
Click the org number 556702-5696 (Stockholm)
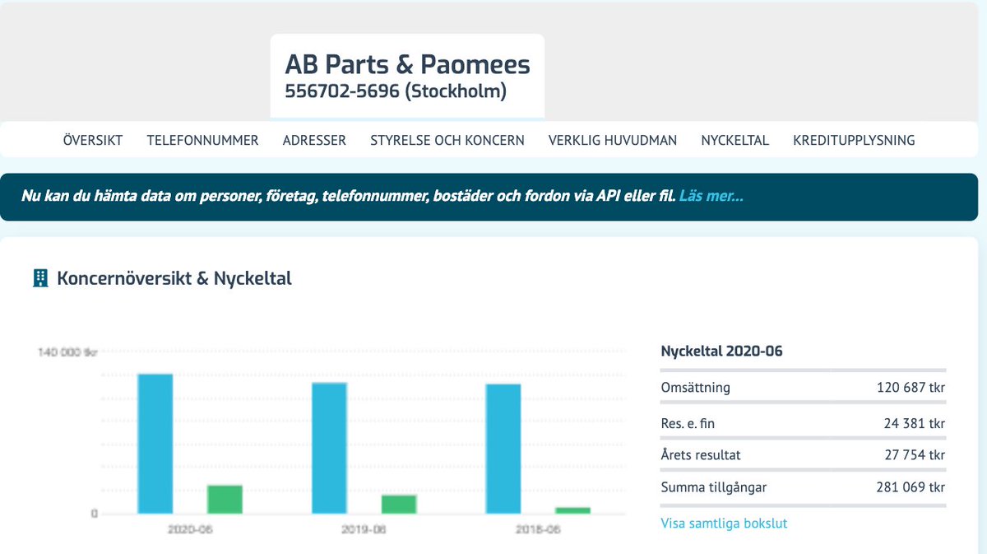coord(396,91)
